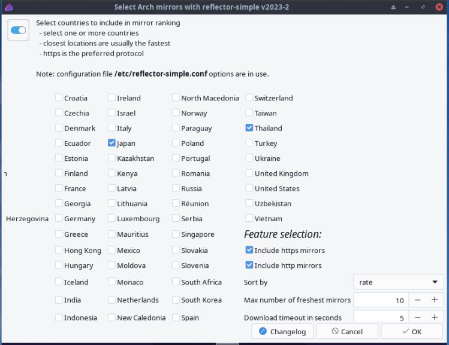This screenshot has height=345, width=449.
Task: Uncheck the Thailand checkbox
Action: coord(249,128)
